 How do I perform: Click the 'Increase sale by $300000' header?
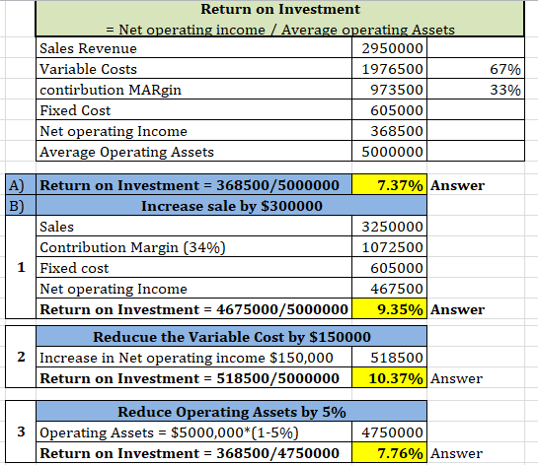point(232,206)
